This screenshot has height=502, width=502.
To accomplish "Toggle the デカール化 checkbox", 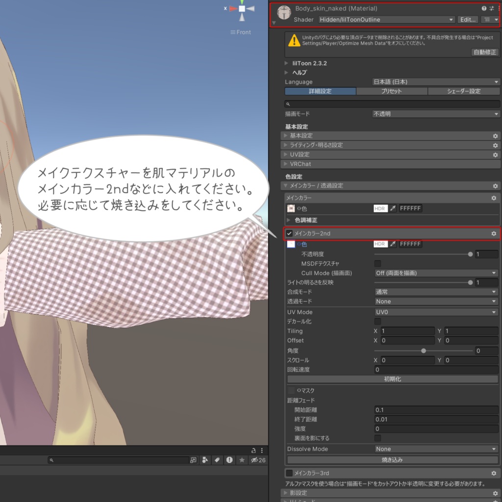I will coord(377,321).
